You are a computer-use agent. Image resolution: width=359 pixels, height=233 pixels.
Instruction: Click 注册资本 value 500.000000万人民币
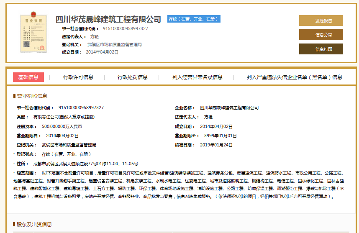pos(62,126)
